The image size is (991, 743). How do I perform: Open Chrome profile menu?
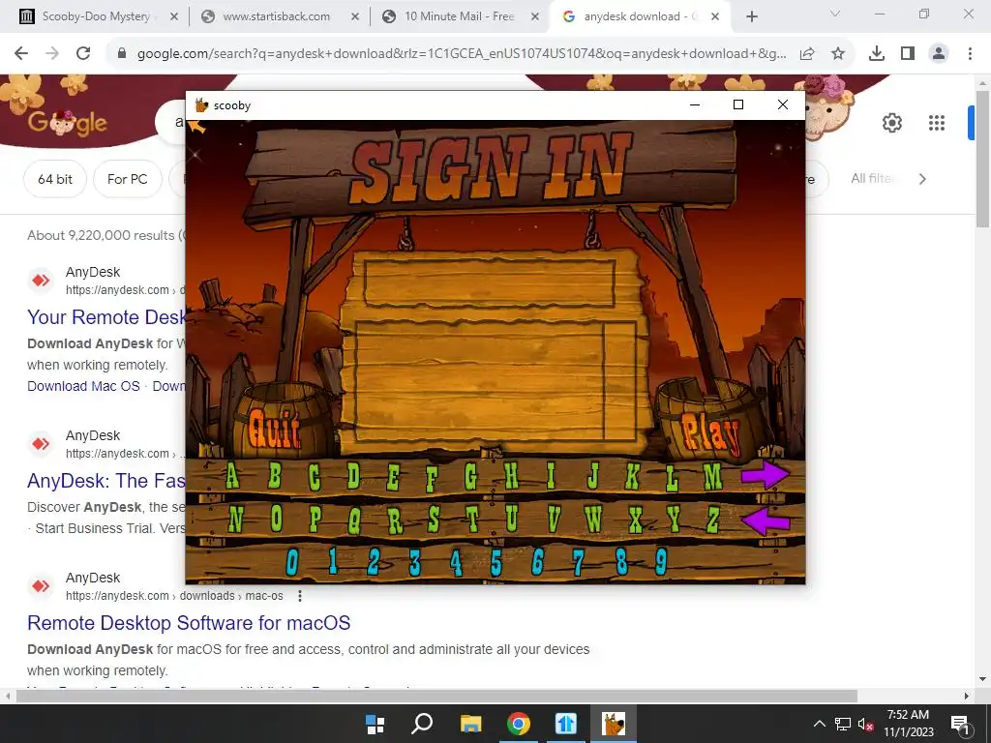[939, 54]
